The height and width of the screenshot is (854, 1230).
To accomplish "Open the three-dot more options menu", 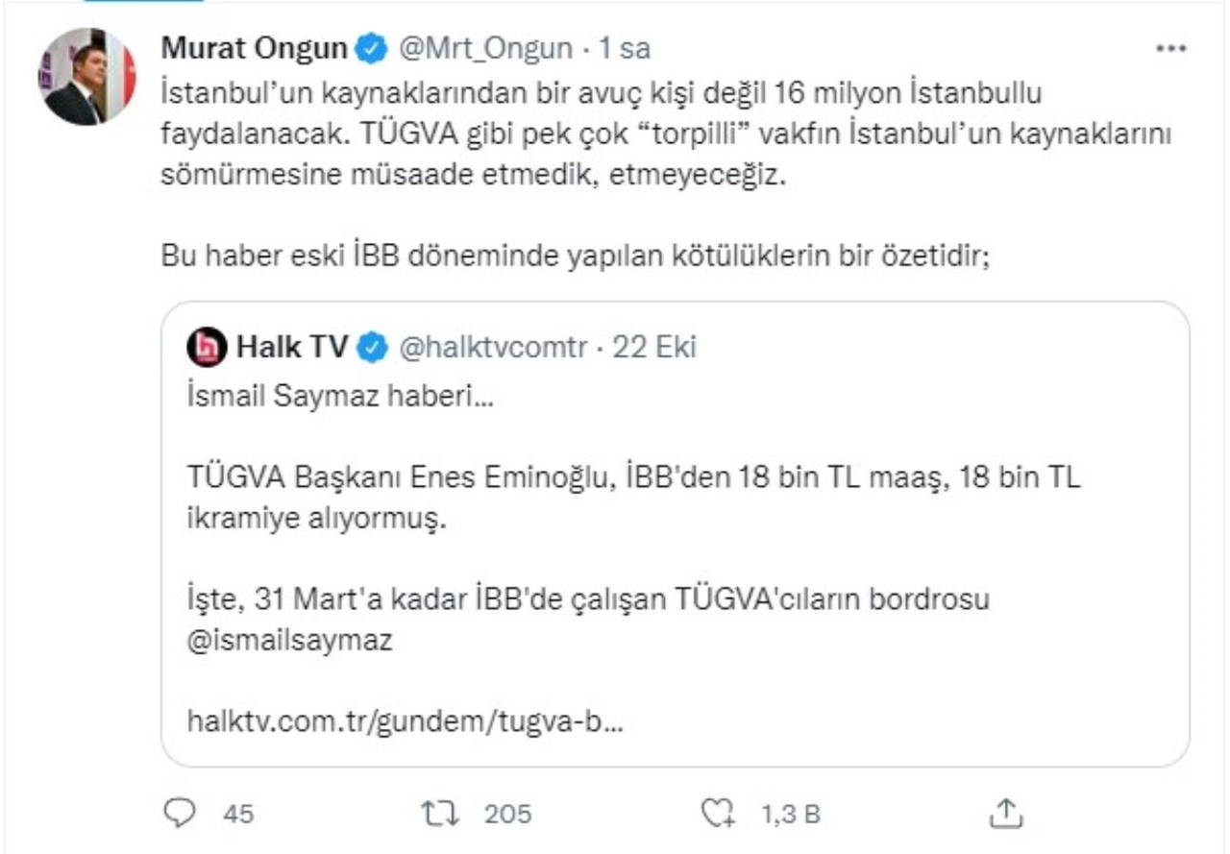I will 1170,48.
